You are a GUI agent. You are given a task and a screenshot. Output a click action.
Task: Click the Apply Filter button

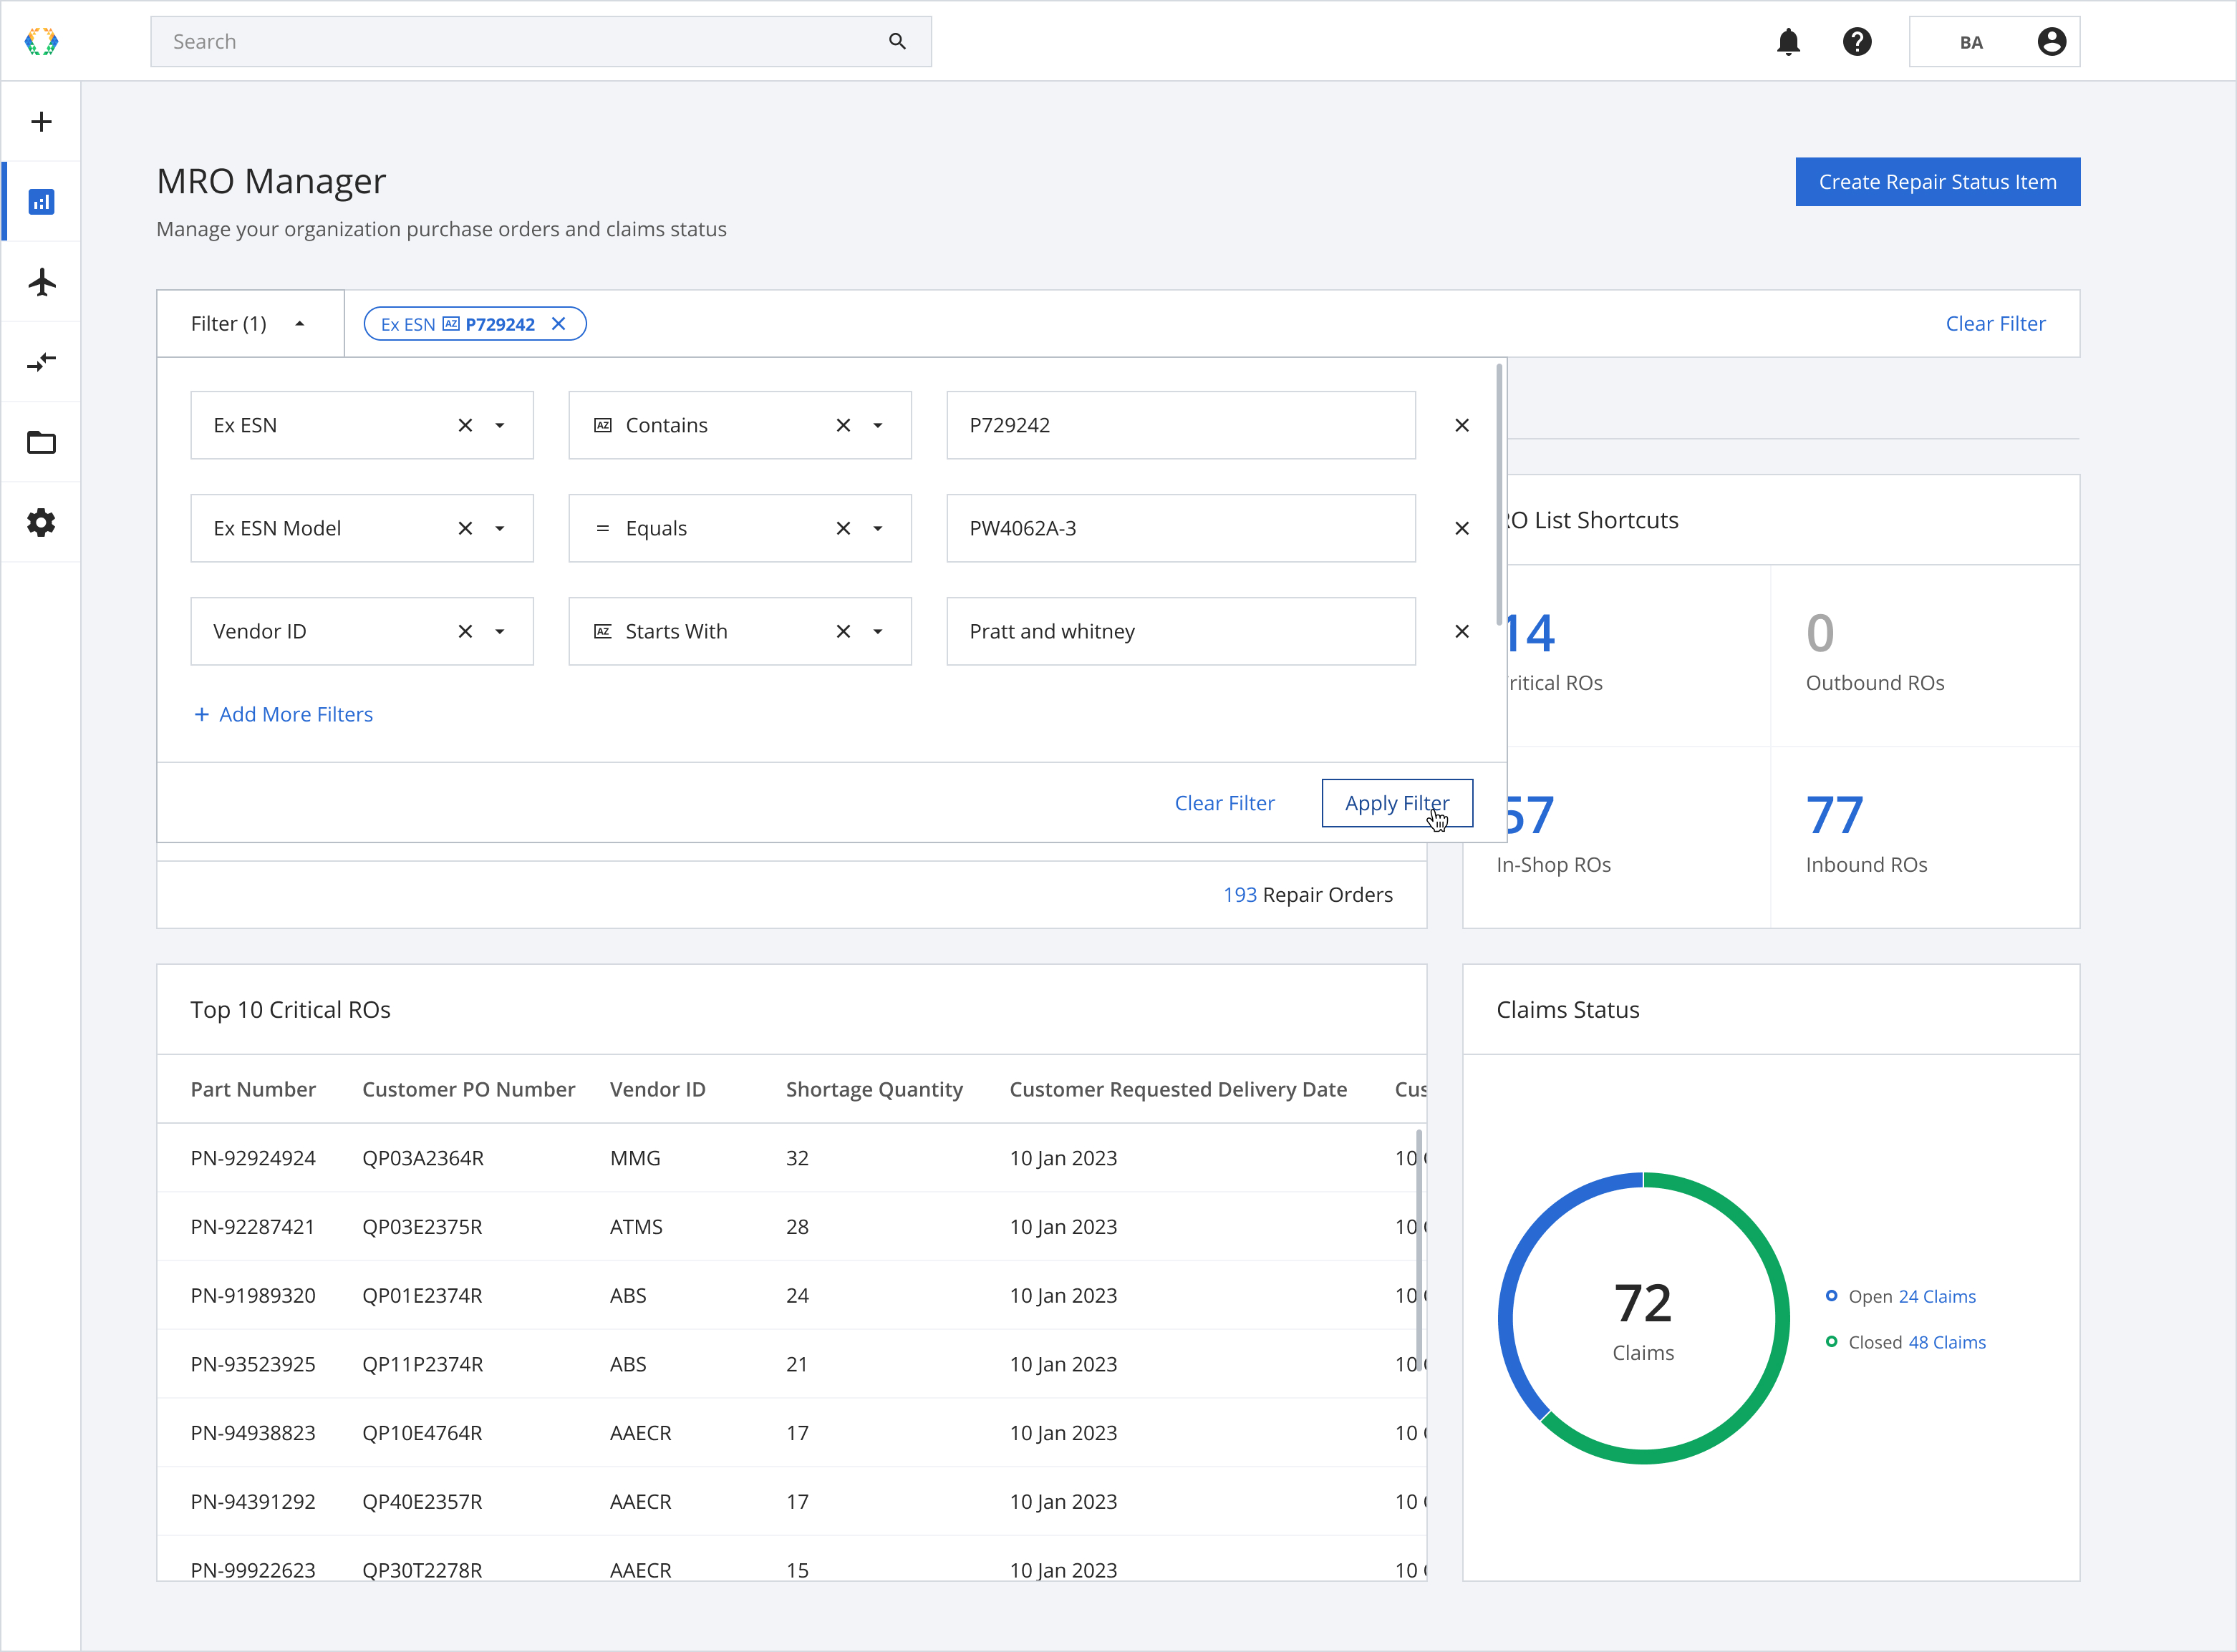click(1396, 803)
